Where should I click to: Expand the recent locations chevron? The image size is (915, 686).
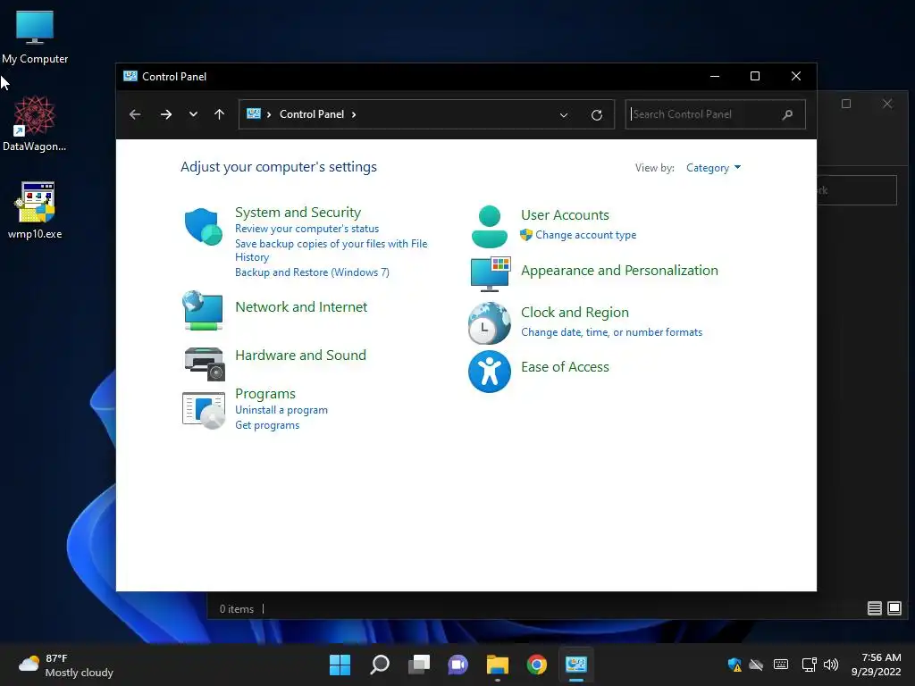coord(193,114)
